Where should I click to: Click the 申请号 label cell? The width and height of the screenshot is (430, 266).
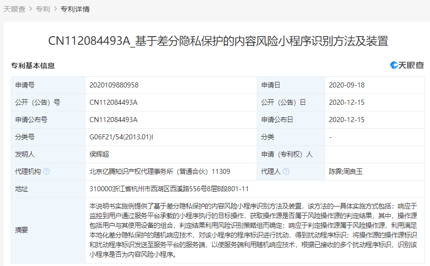coord(48,85)
